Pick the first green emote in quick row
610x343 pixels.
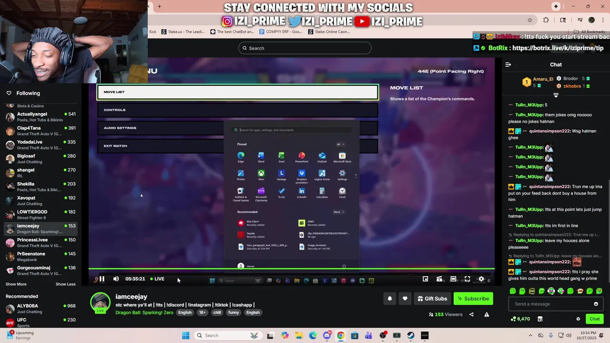[x=513, y=291]
